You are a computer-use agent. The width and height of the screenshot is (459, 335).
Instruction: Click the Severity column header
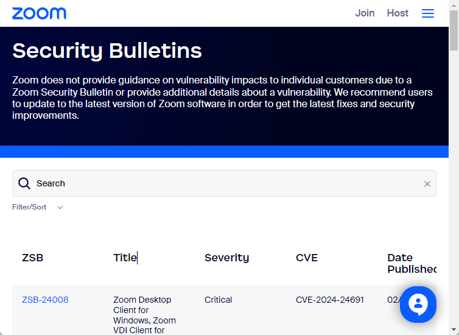tap(226, 258)
